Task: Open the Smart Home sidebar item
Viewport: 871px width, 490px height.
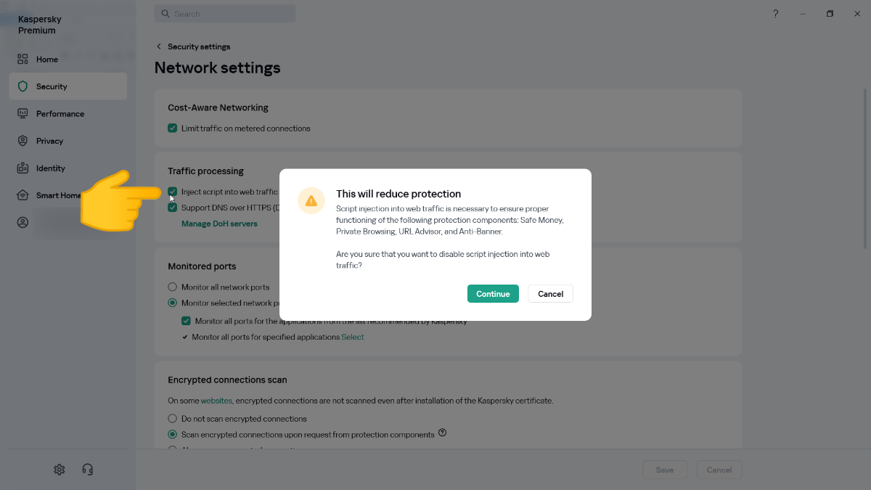Action: click(59, 195)
